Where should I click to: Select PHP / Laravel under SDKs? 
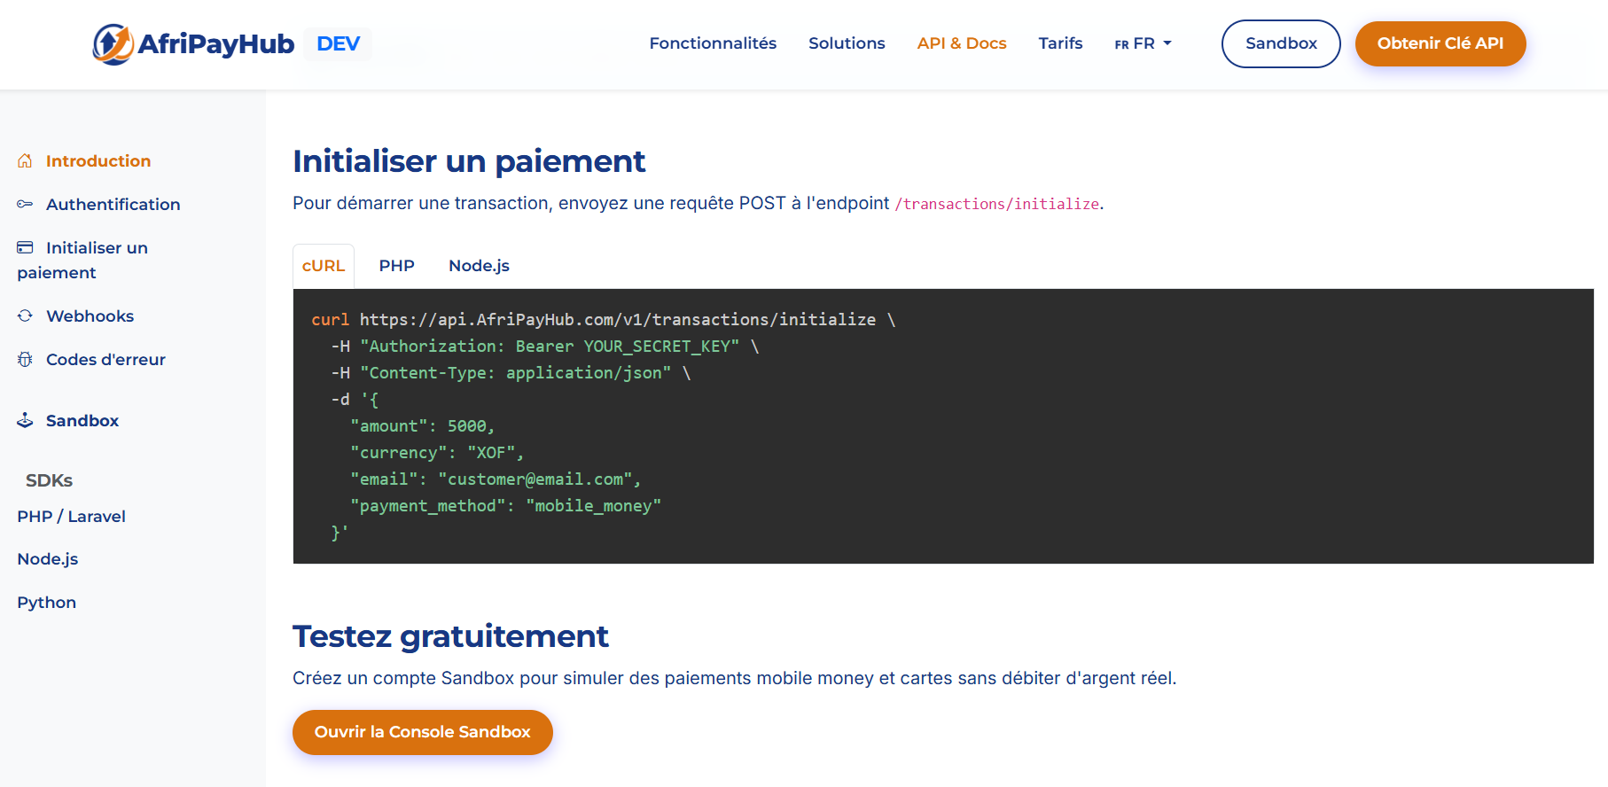click(71, 516)
